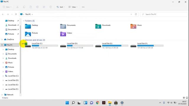Select the Local Disk (D:) drive
189x106 pixels.
tap(76, 45)
